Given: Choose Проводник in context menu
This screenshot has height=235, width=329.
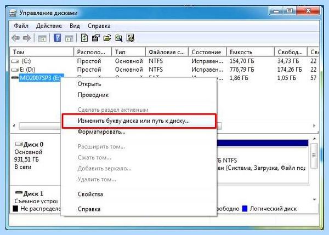Looking at the screenshot, I should pos(139,95).
